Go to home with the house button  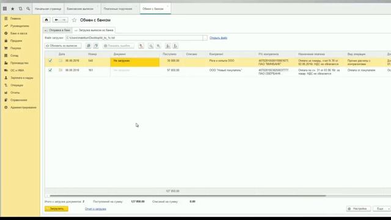[46, 20]
